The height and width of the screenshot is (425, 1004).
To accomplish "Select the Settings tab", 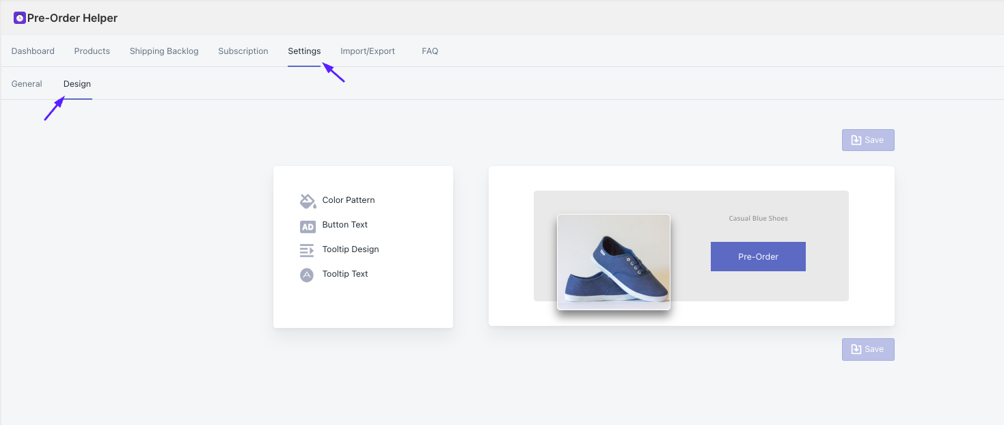I will coord(304,51).
